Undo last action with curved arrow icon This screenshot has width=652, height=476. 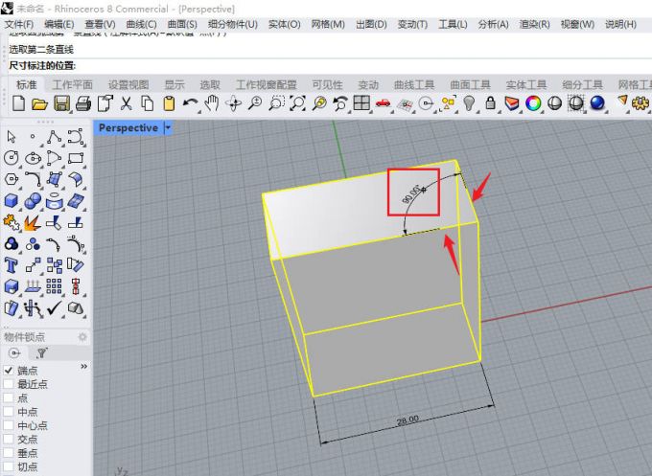click(x=191, y=102)
